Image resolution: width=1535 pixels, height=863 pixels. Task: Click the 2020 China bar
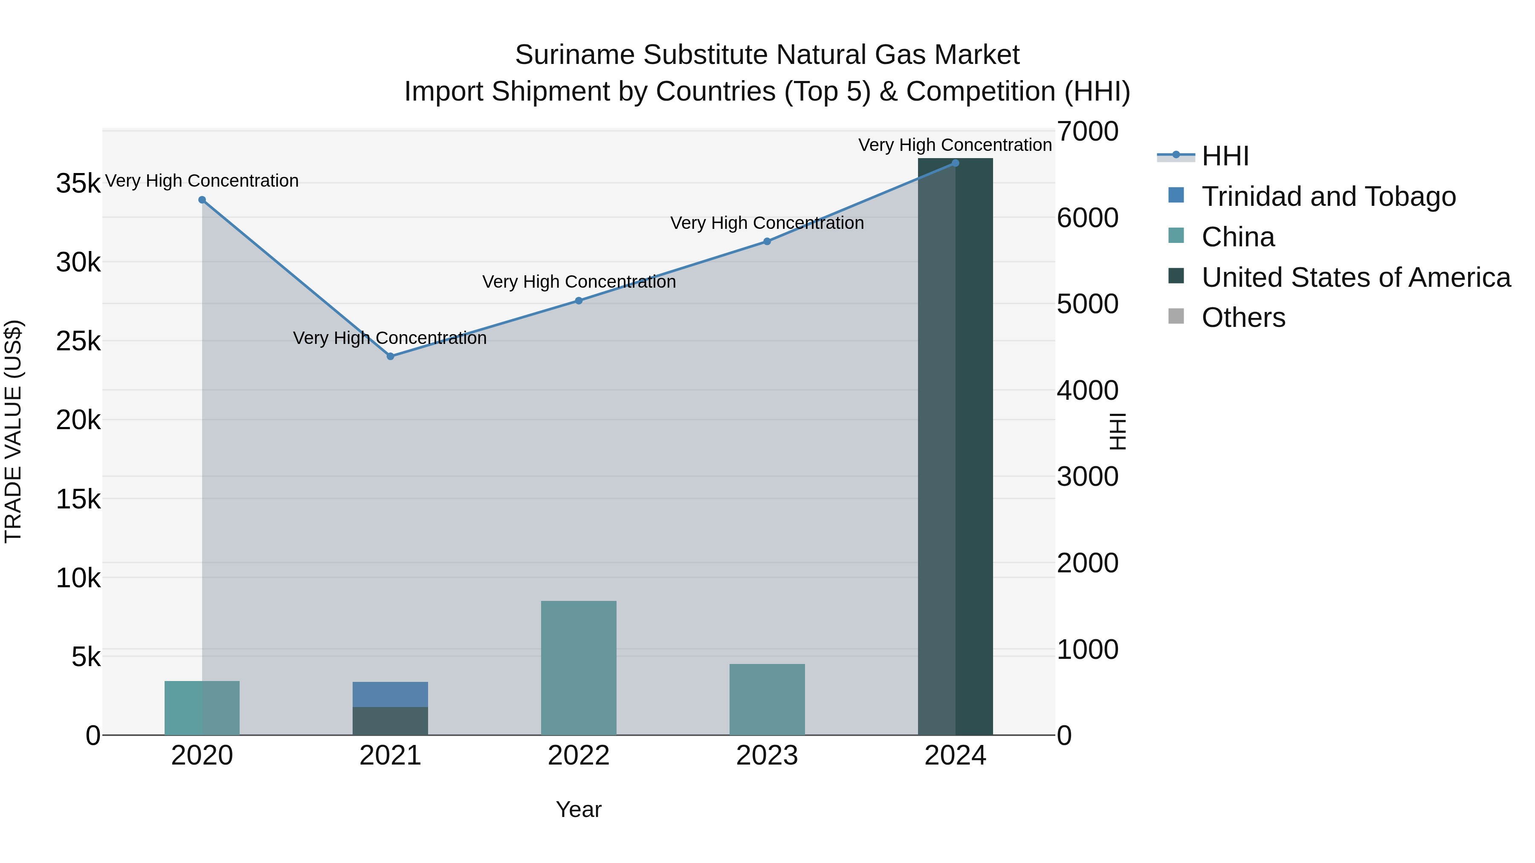pos(202,708)
